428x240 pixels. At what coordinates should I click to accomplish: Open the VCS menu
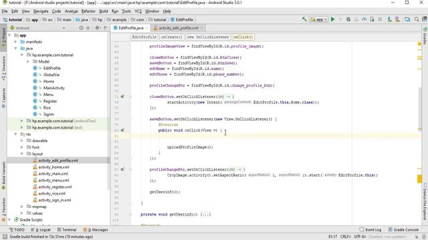coord(138,11)
